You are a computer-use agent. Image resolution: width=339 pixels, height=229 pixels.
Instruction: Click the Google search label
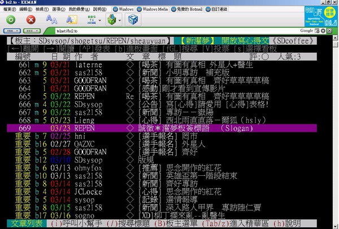[306, 31]
